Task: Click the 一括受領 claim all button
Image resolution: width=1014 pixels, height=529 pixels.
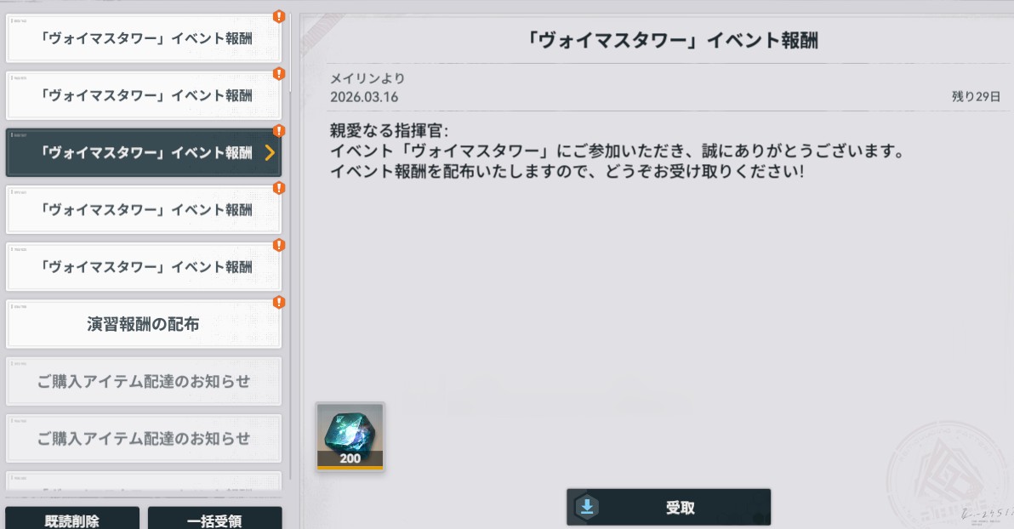Action: [214, 519]
